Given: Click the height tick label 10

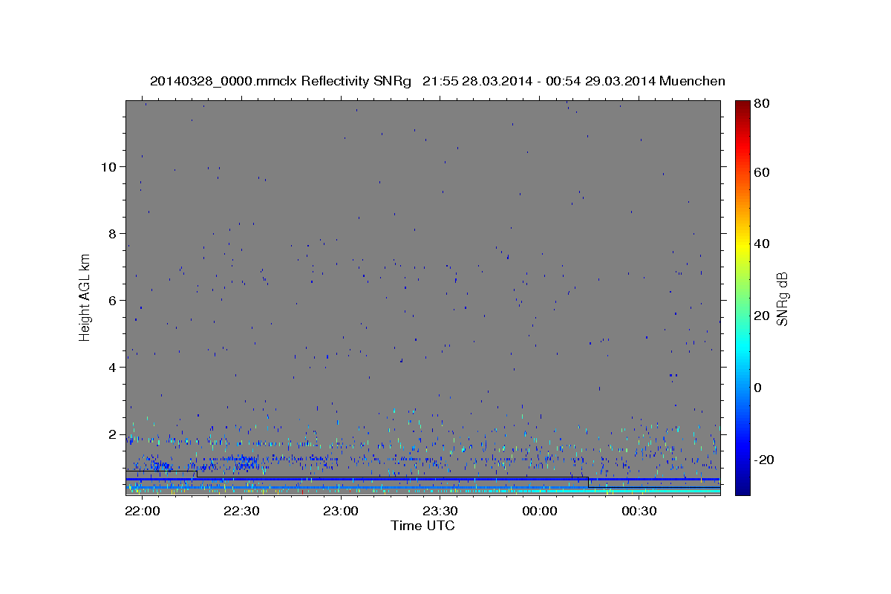Looking at the screenshot, I should point(109,166).
